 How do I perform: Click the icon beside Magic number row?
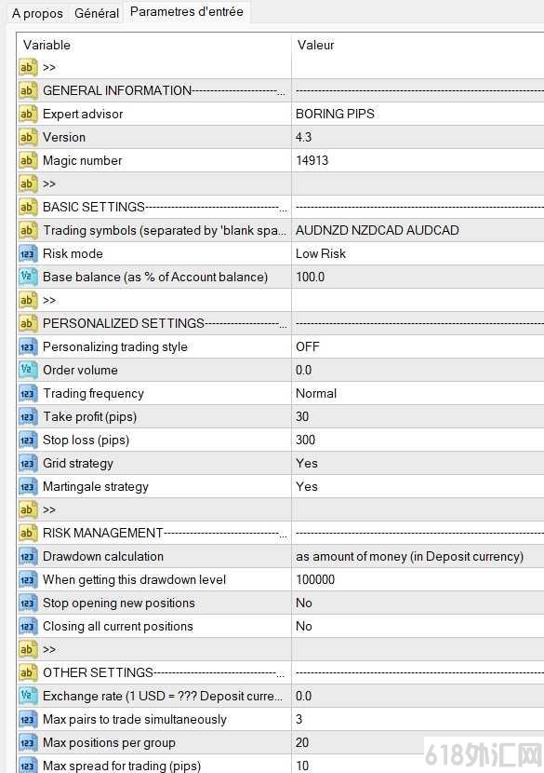[x=28, y=161]
